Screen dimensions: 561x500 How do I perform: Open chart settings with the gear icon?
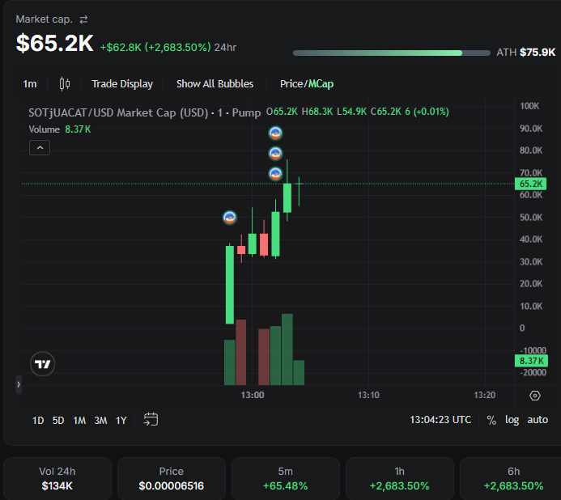[535, 396]
